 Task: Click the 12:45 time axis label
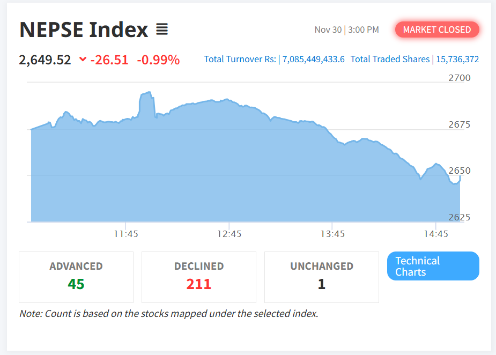click(x=230, y=234)
